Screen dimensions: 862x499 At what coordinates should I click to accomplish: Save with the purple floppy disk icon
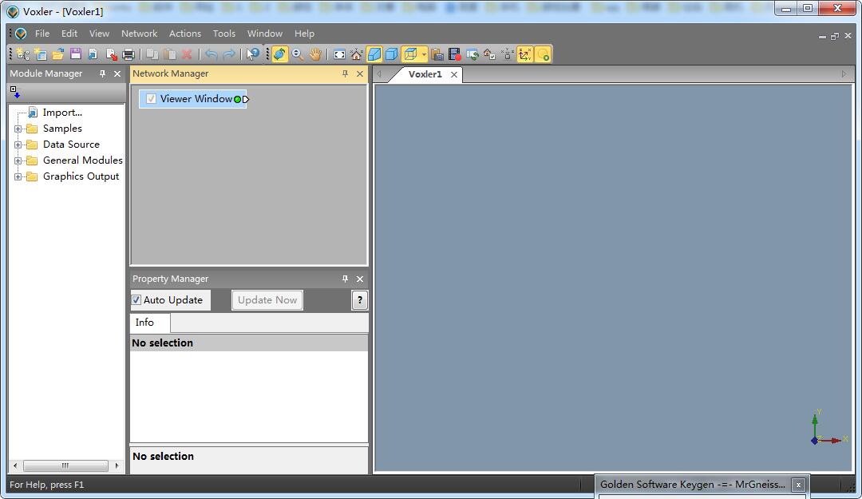(x=76, y=54)
